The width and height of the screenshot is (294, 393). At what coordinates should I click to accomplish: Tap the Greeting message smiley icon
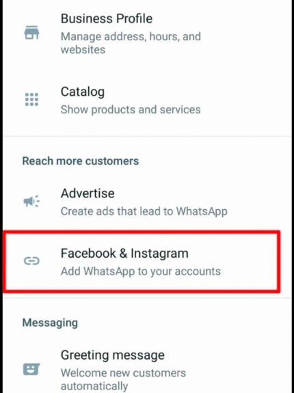click(x=31, y=369)
